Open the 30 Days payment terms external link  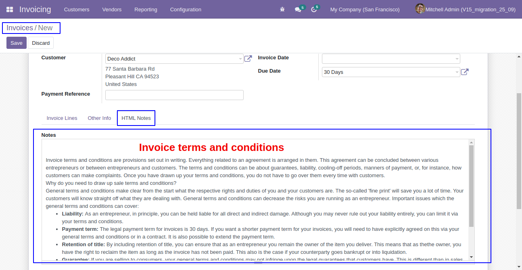[465, 72]
